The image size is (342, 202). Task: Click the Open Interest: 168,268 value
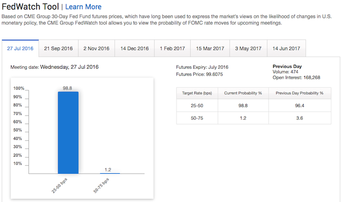[296, 77]
